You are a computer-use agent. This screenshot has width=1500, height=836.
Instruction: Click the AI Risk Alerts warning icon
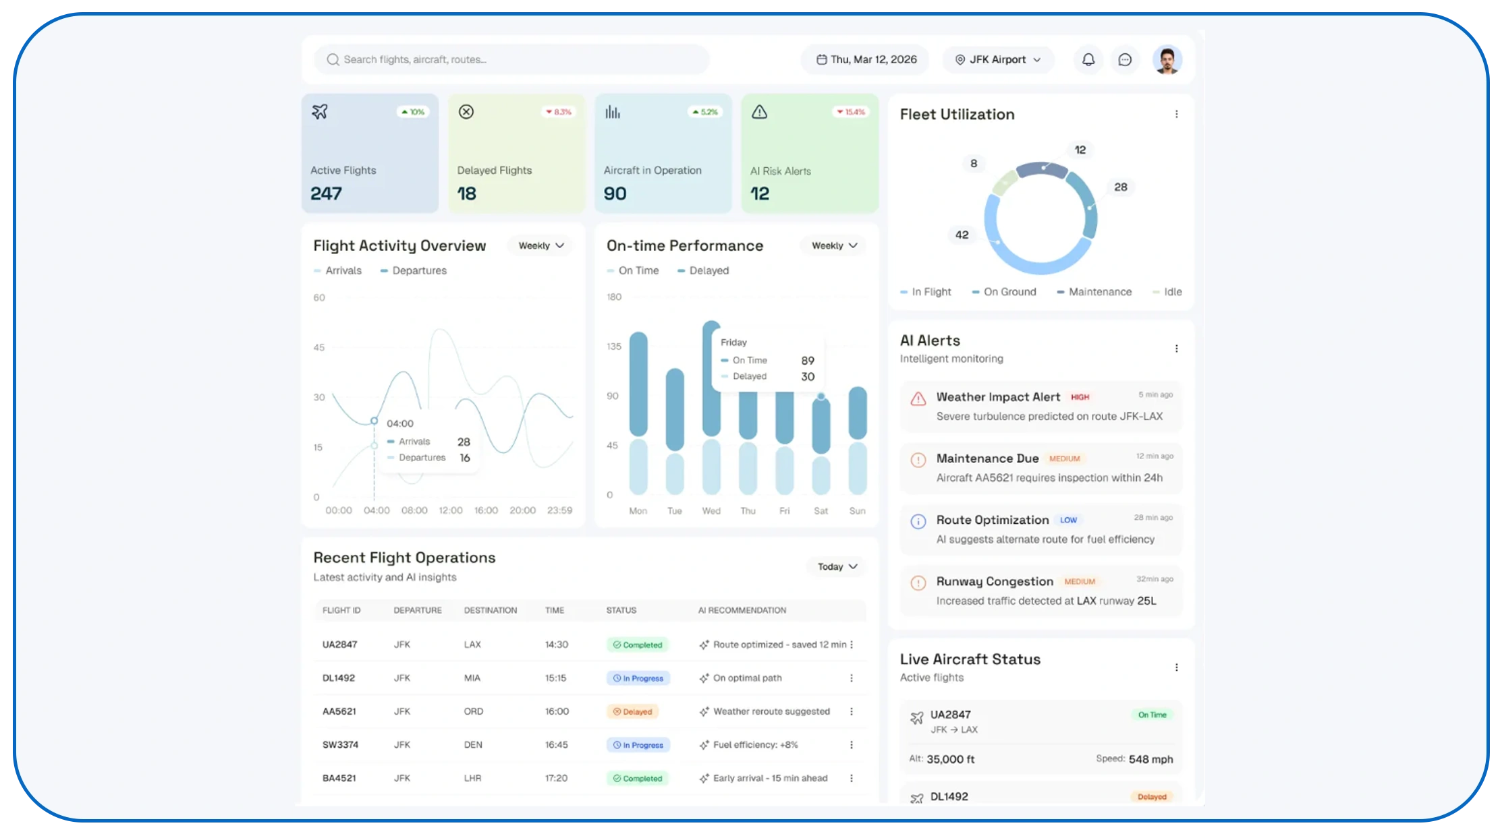(x=760, y=112)
